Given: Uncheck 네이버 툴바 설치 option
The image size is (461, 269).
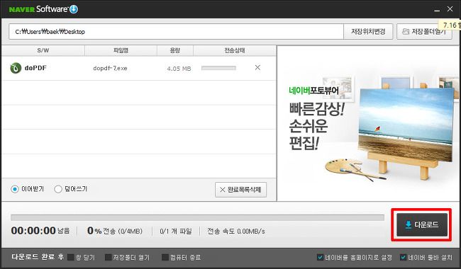Looking at the screenshot, I should point(404,258).
